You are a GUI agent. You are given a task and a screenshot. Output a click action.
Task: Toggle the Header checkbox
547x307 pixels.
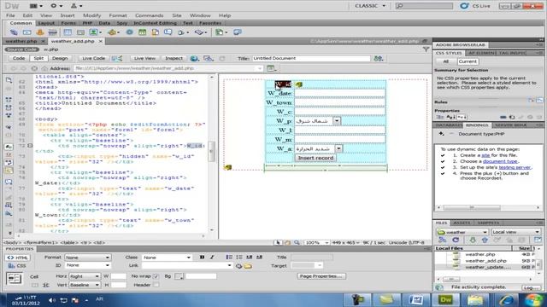click(156, 285)
